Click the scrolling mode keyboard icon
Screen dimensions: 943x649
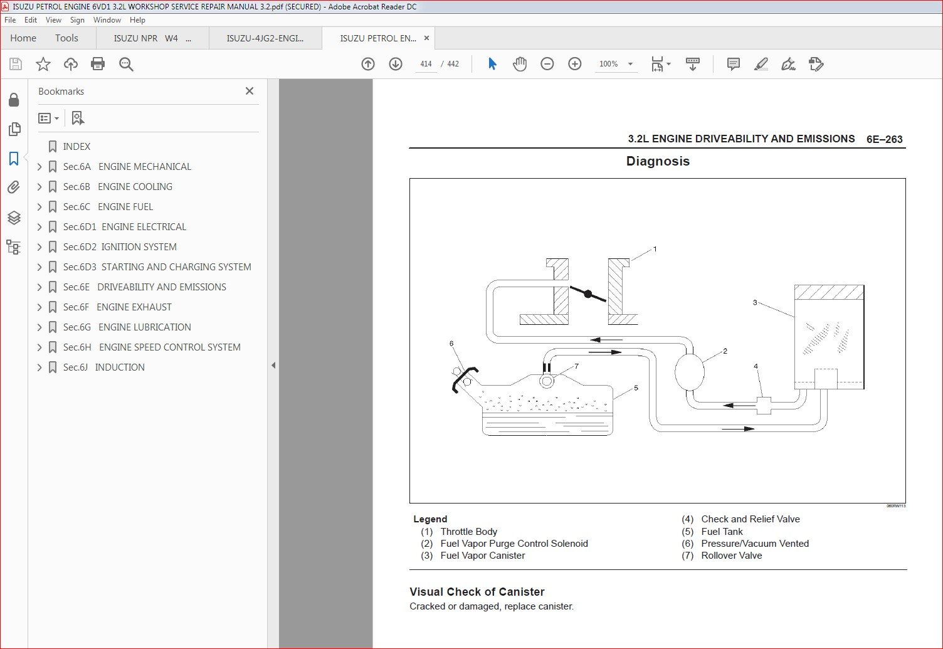(693, 64)
